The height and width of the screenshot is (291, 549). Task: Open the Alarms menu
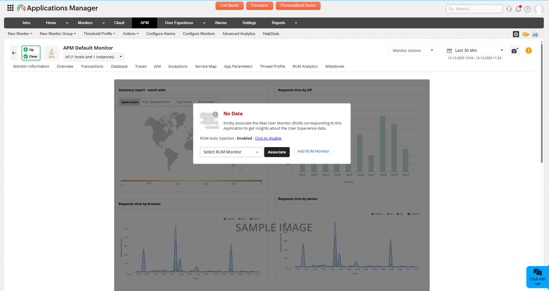[221, 23]
